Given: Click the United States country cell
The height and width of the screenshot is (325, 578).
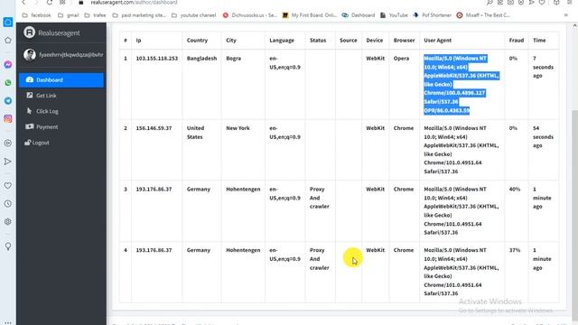Looking at the screenshot, I should pos(195,133).
